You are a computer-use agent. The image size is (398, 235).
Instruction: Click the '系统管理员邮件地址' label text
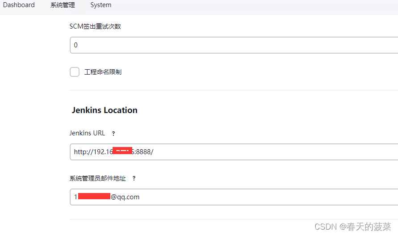[x=97, y=178]
